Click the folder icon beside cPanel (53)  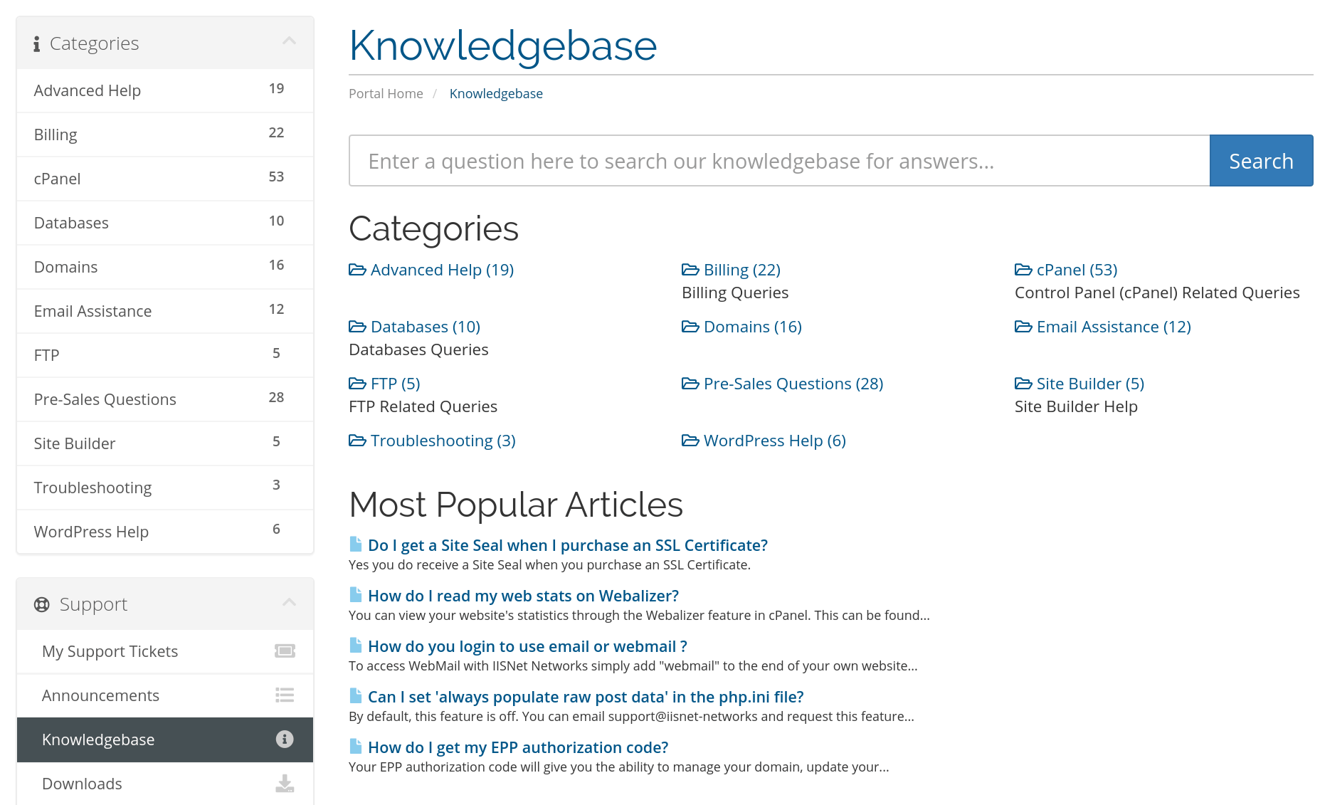[x=1023, y=270]
